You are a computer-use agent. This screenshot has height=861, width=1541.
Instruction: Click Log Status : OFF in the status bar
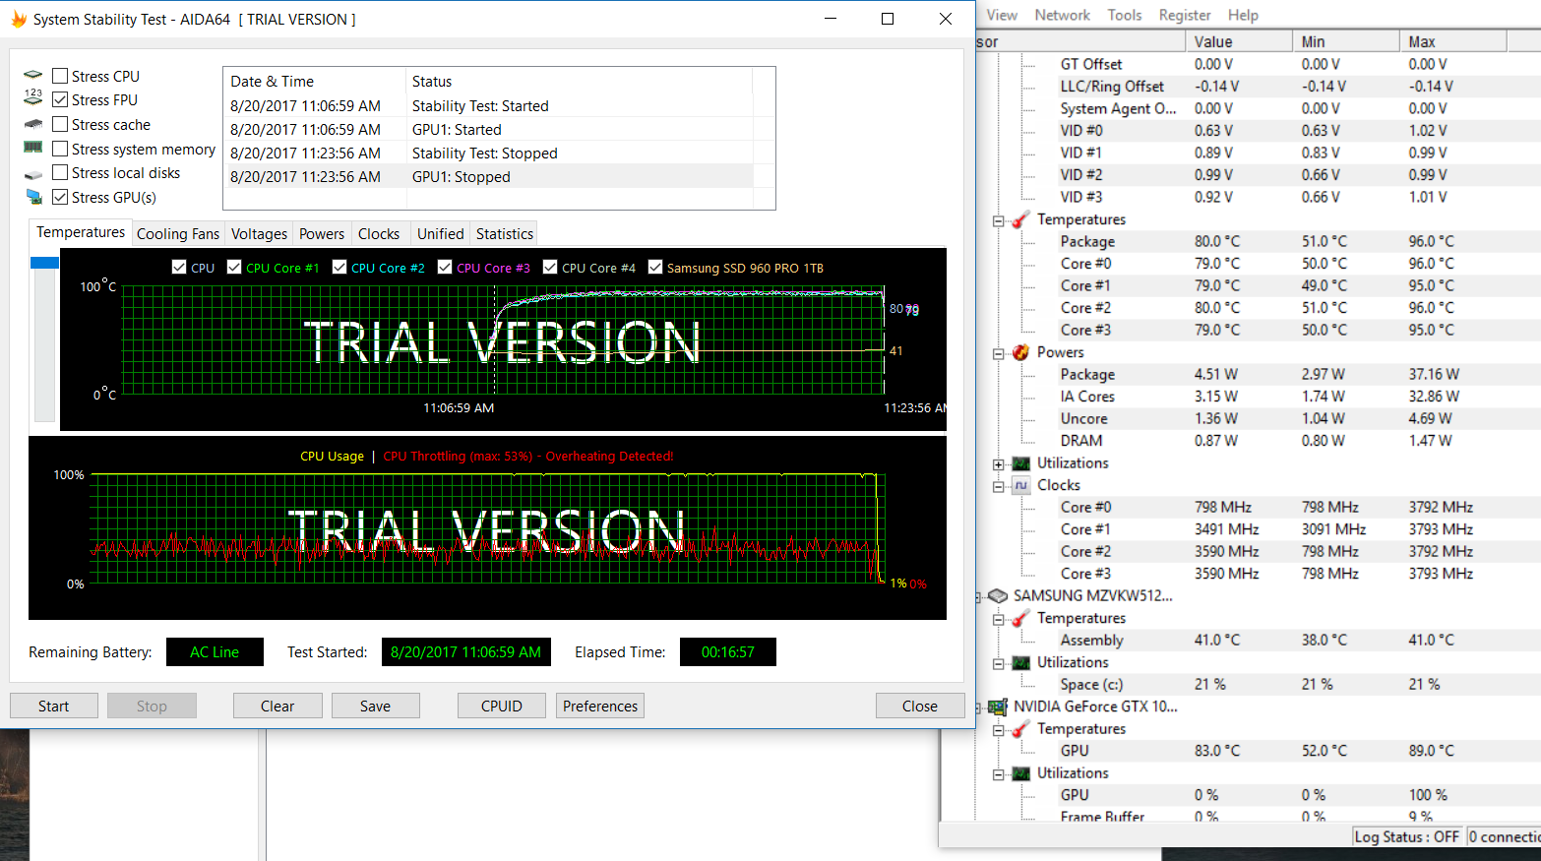click(1407, 836)
